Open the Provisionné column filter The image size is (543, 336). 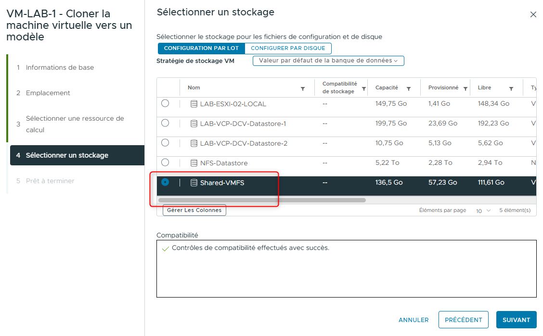tap(465, 87)
